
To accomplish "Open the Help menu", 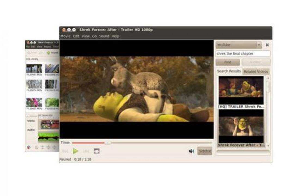I will tap(115, 36).
